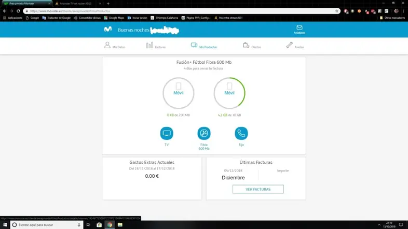Open the Ofertas section
The width and height of the screenshot is (408, 229).
pos(252,46)
